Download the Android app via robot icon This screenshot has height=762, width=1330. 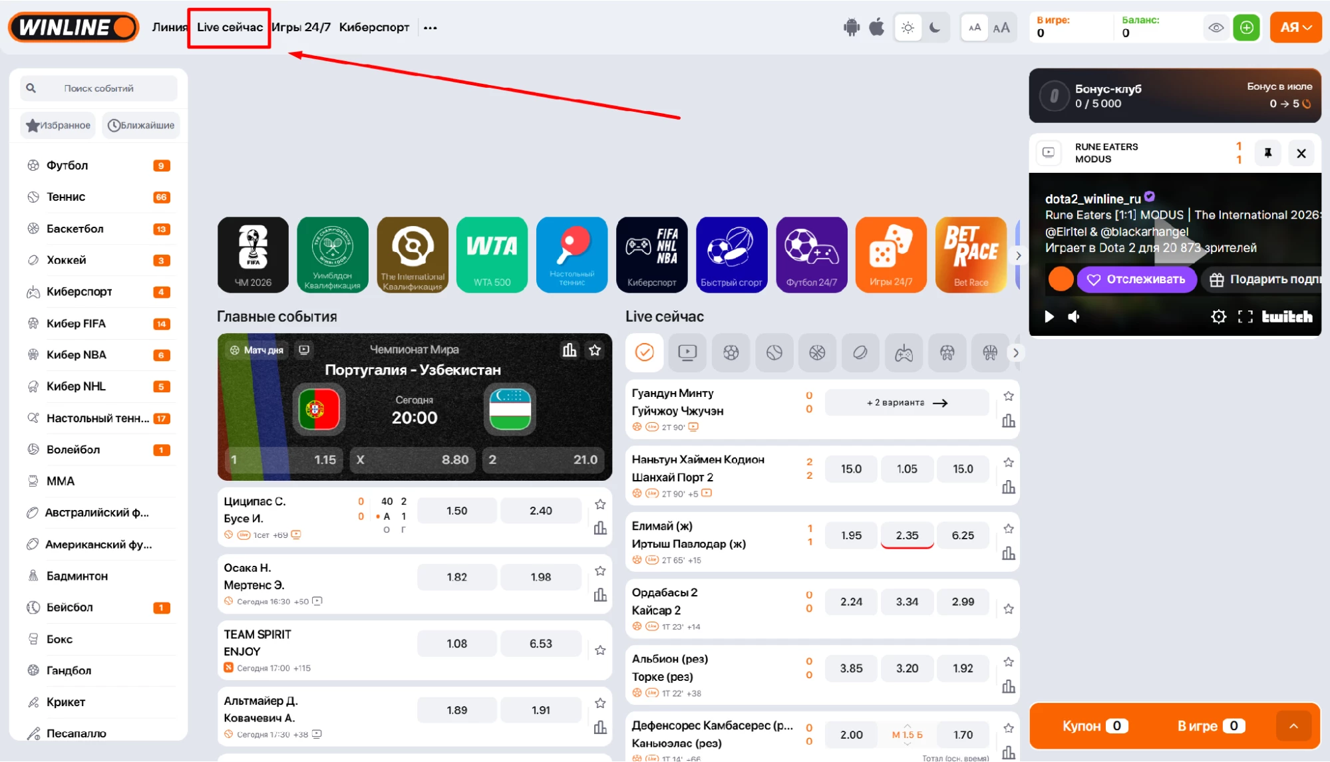[x=851, y=27]
